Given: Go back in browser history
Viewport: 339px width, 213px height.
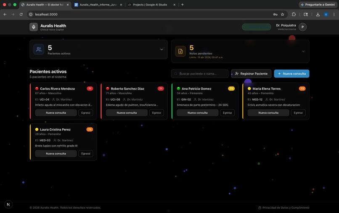Looking at the screenshot, I should 5,14.
